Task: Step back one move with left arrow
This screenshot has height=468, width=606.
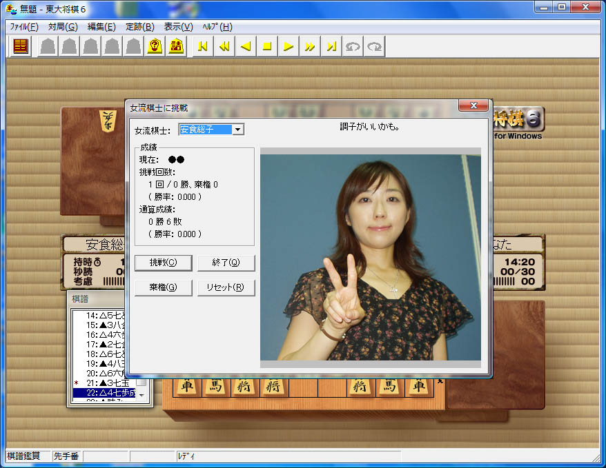Action: point(245,46)
